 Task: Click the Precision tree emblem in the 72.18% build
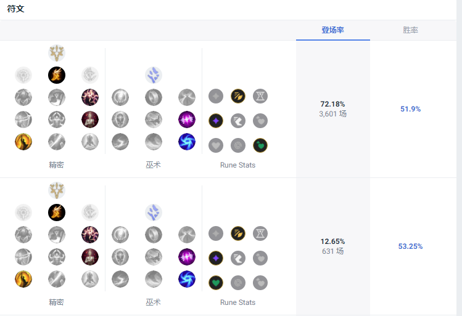coord(57,53)
